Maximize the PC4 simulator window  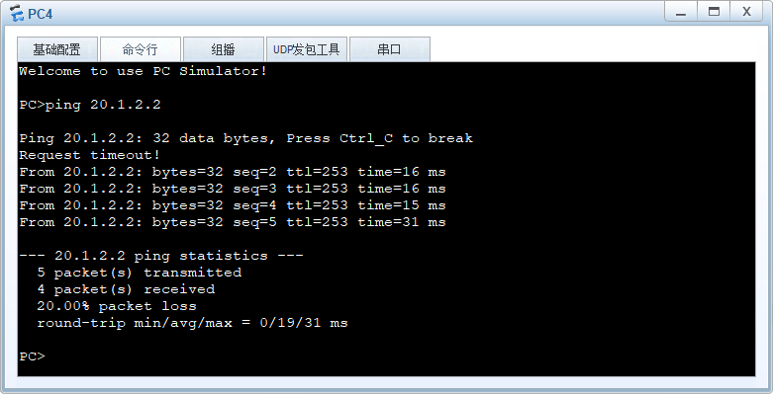click(714, 12)
